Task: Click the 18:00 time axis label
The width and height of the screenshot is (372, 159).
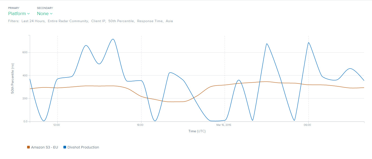Action: 140,125
